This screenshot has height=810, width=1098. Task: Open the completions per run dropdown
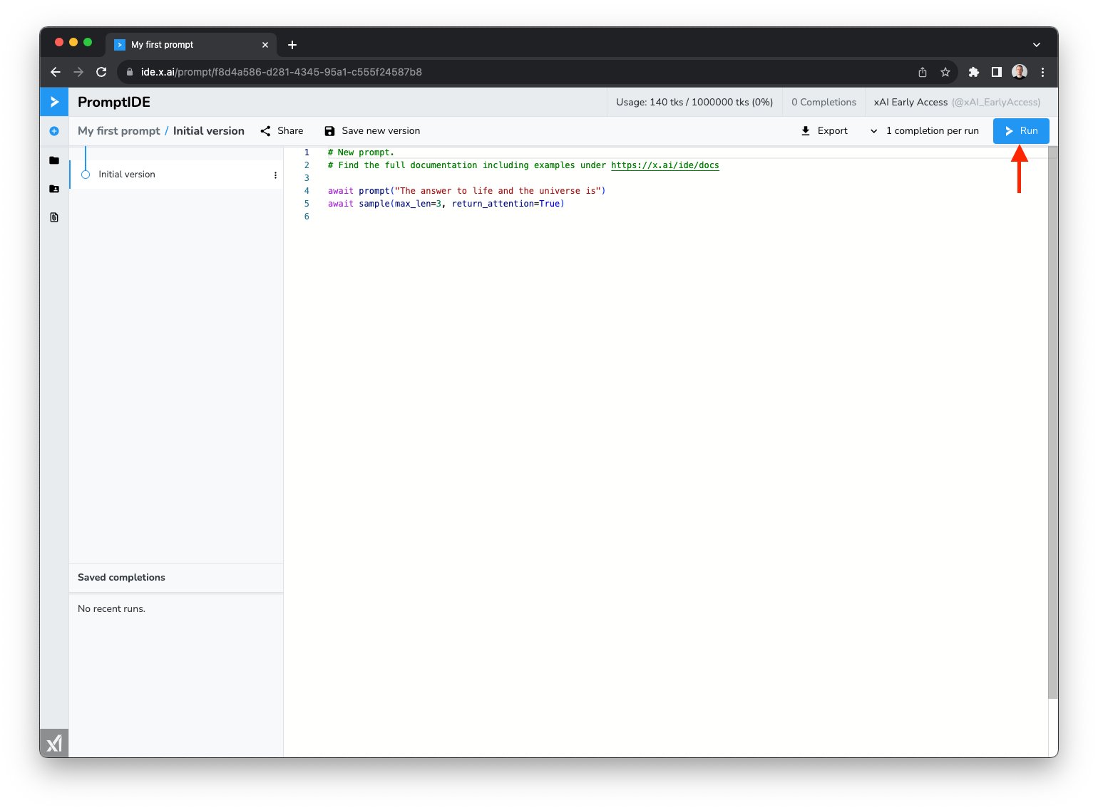(924, 131)
